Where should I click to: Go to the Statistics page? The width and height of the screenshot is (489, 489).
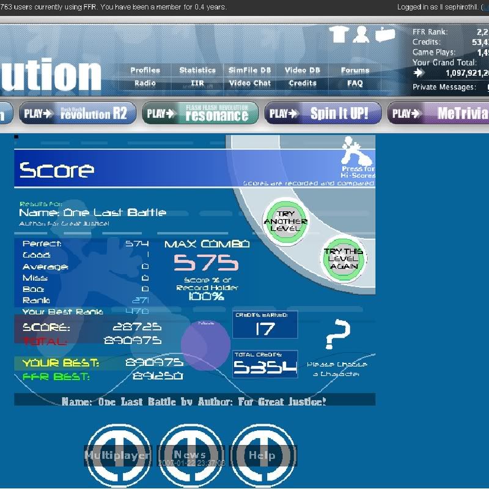pos(197,70)
